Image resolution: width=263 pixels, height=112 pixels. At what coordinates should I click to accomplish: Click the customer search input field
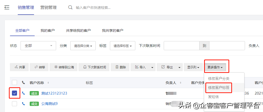pyautogui.click(x=93, y=8)
